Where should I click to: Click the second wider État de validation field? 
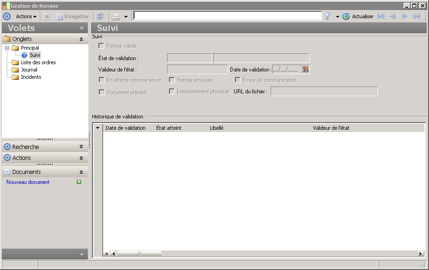(x=261, y=58)
